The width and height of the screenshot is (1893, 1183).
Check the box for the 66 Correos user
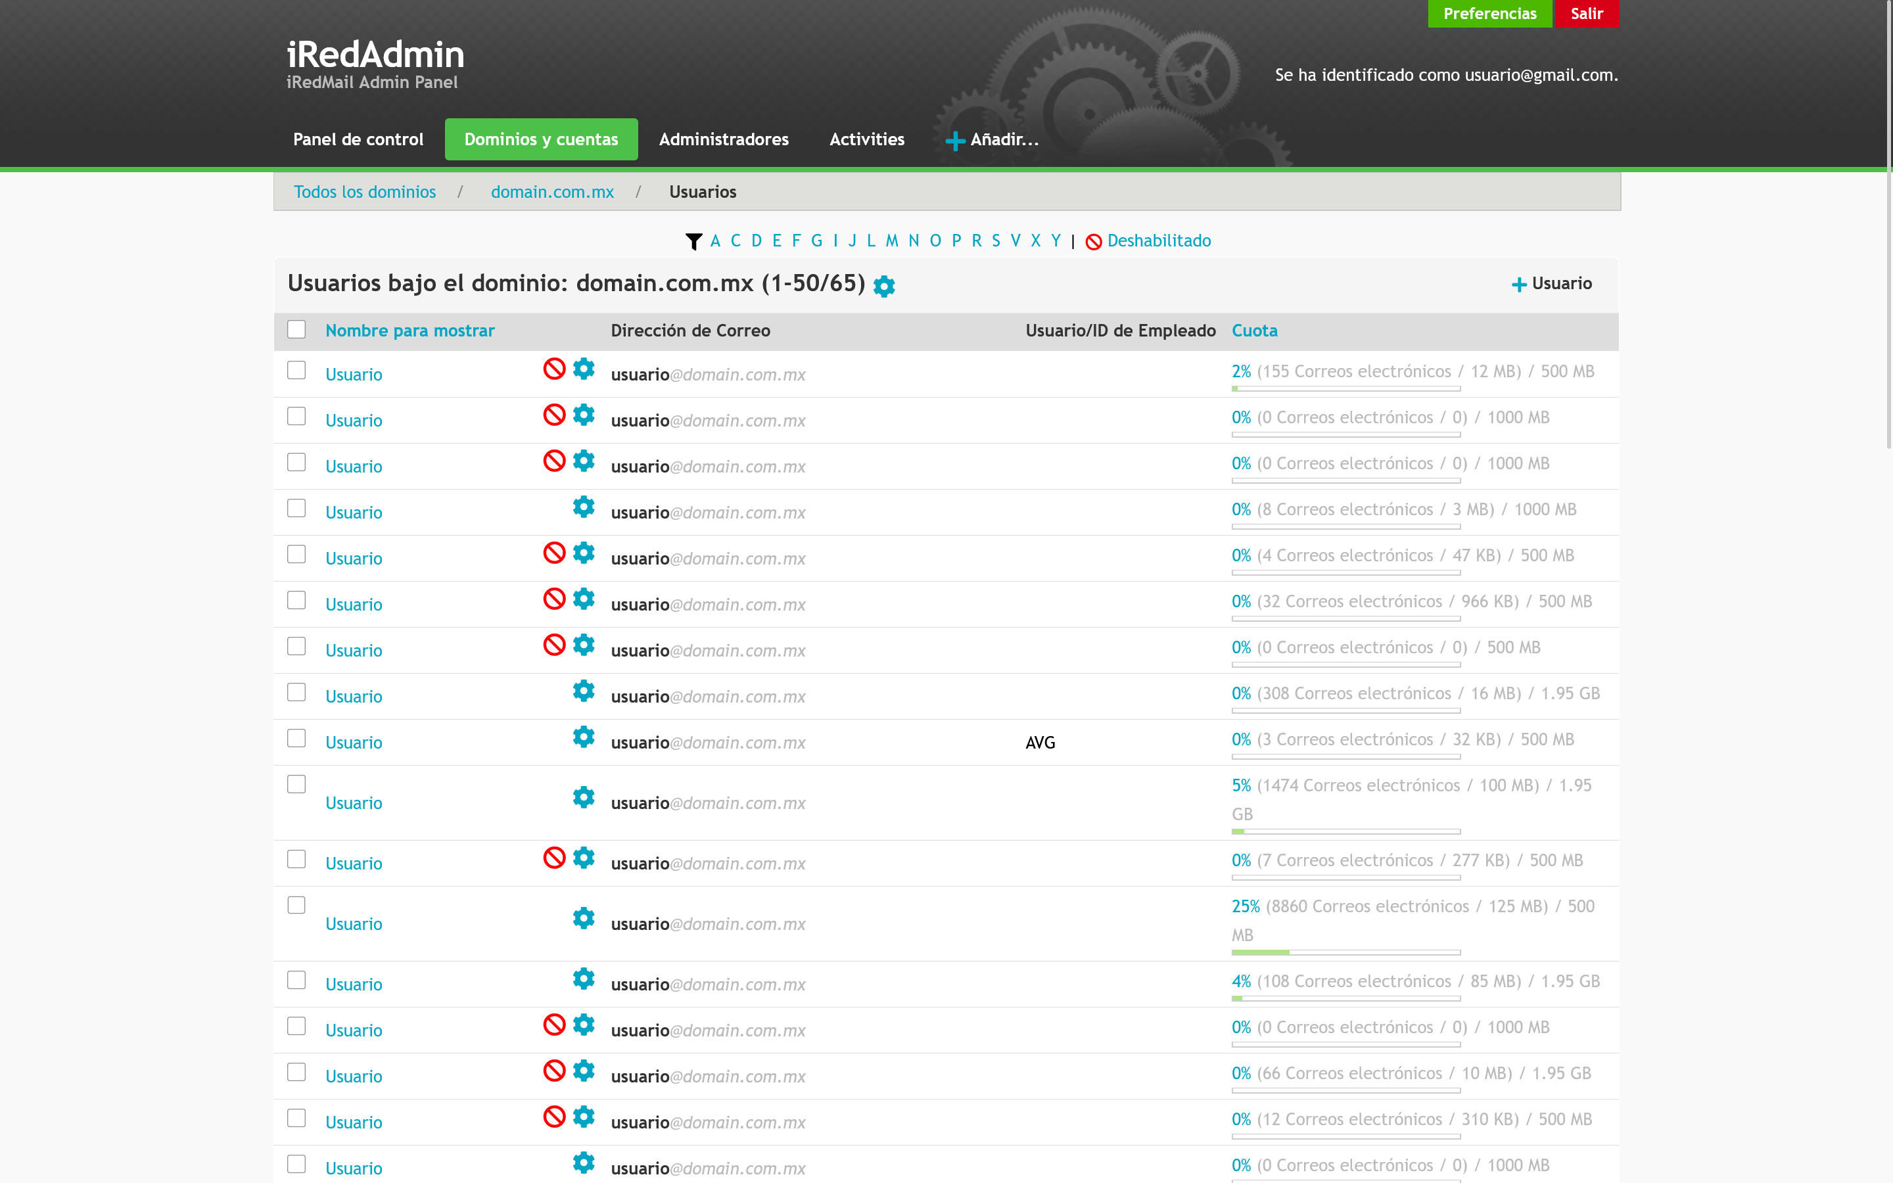point(296,1073)
